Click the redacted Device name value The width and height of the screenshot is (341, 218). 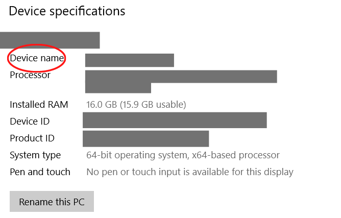pyautogui.click(x=129, y=60)
